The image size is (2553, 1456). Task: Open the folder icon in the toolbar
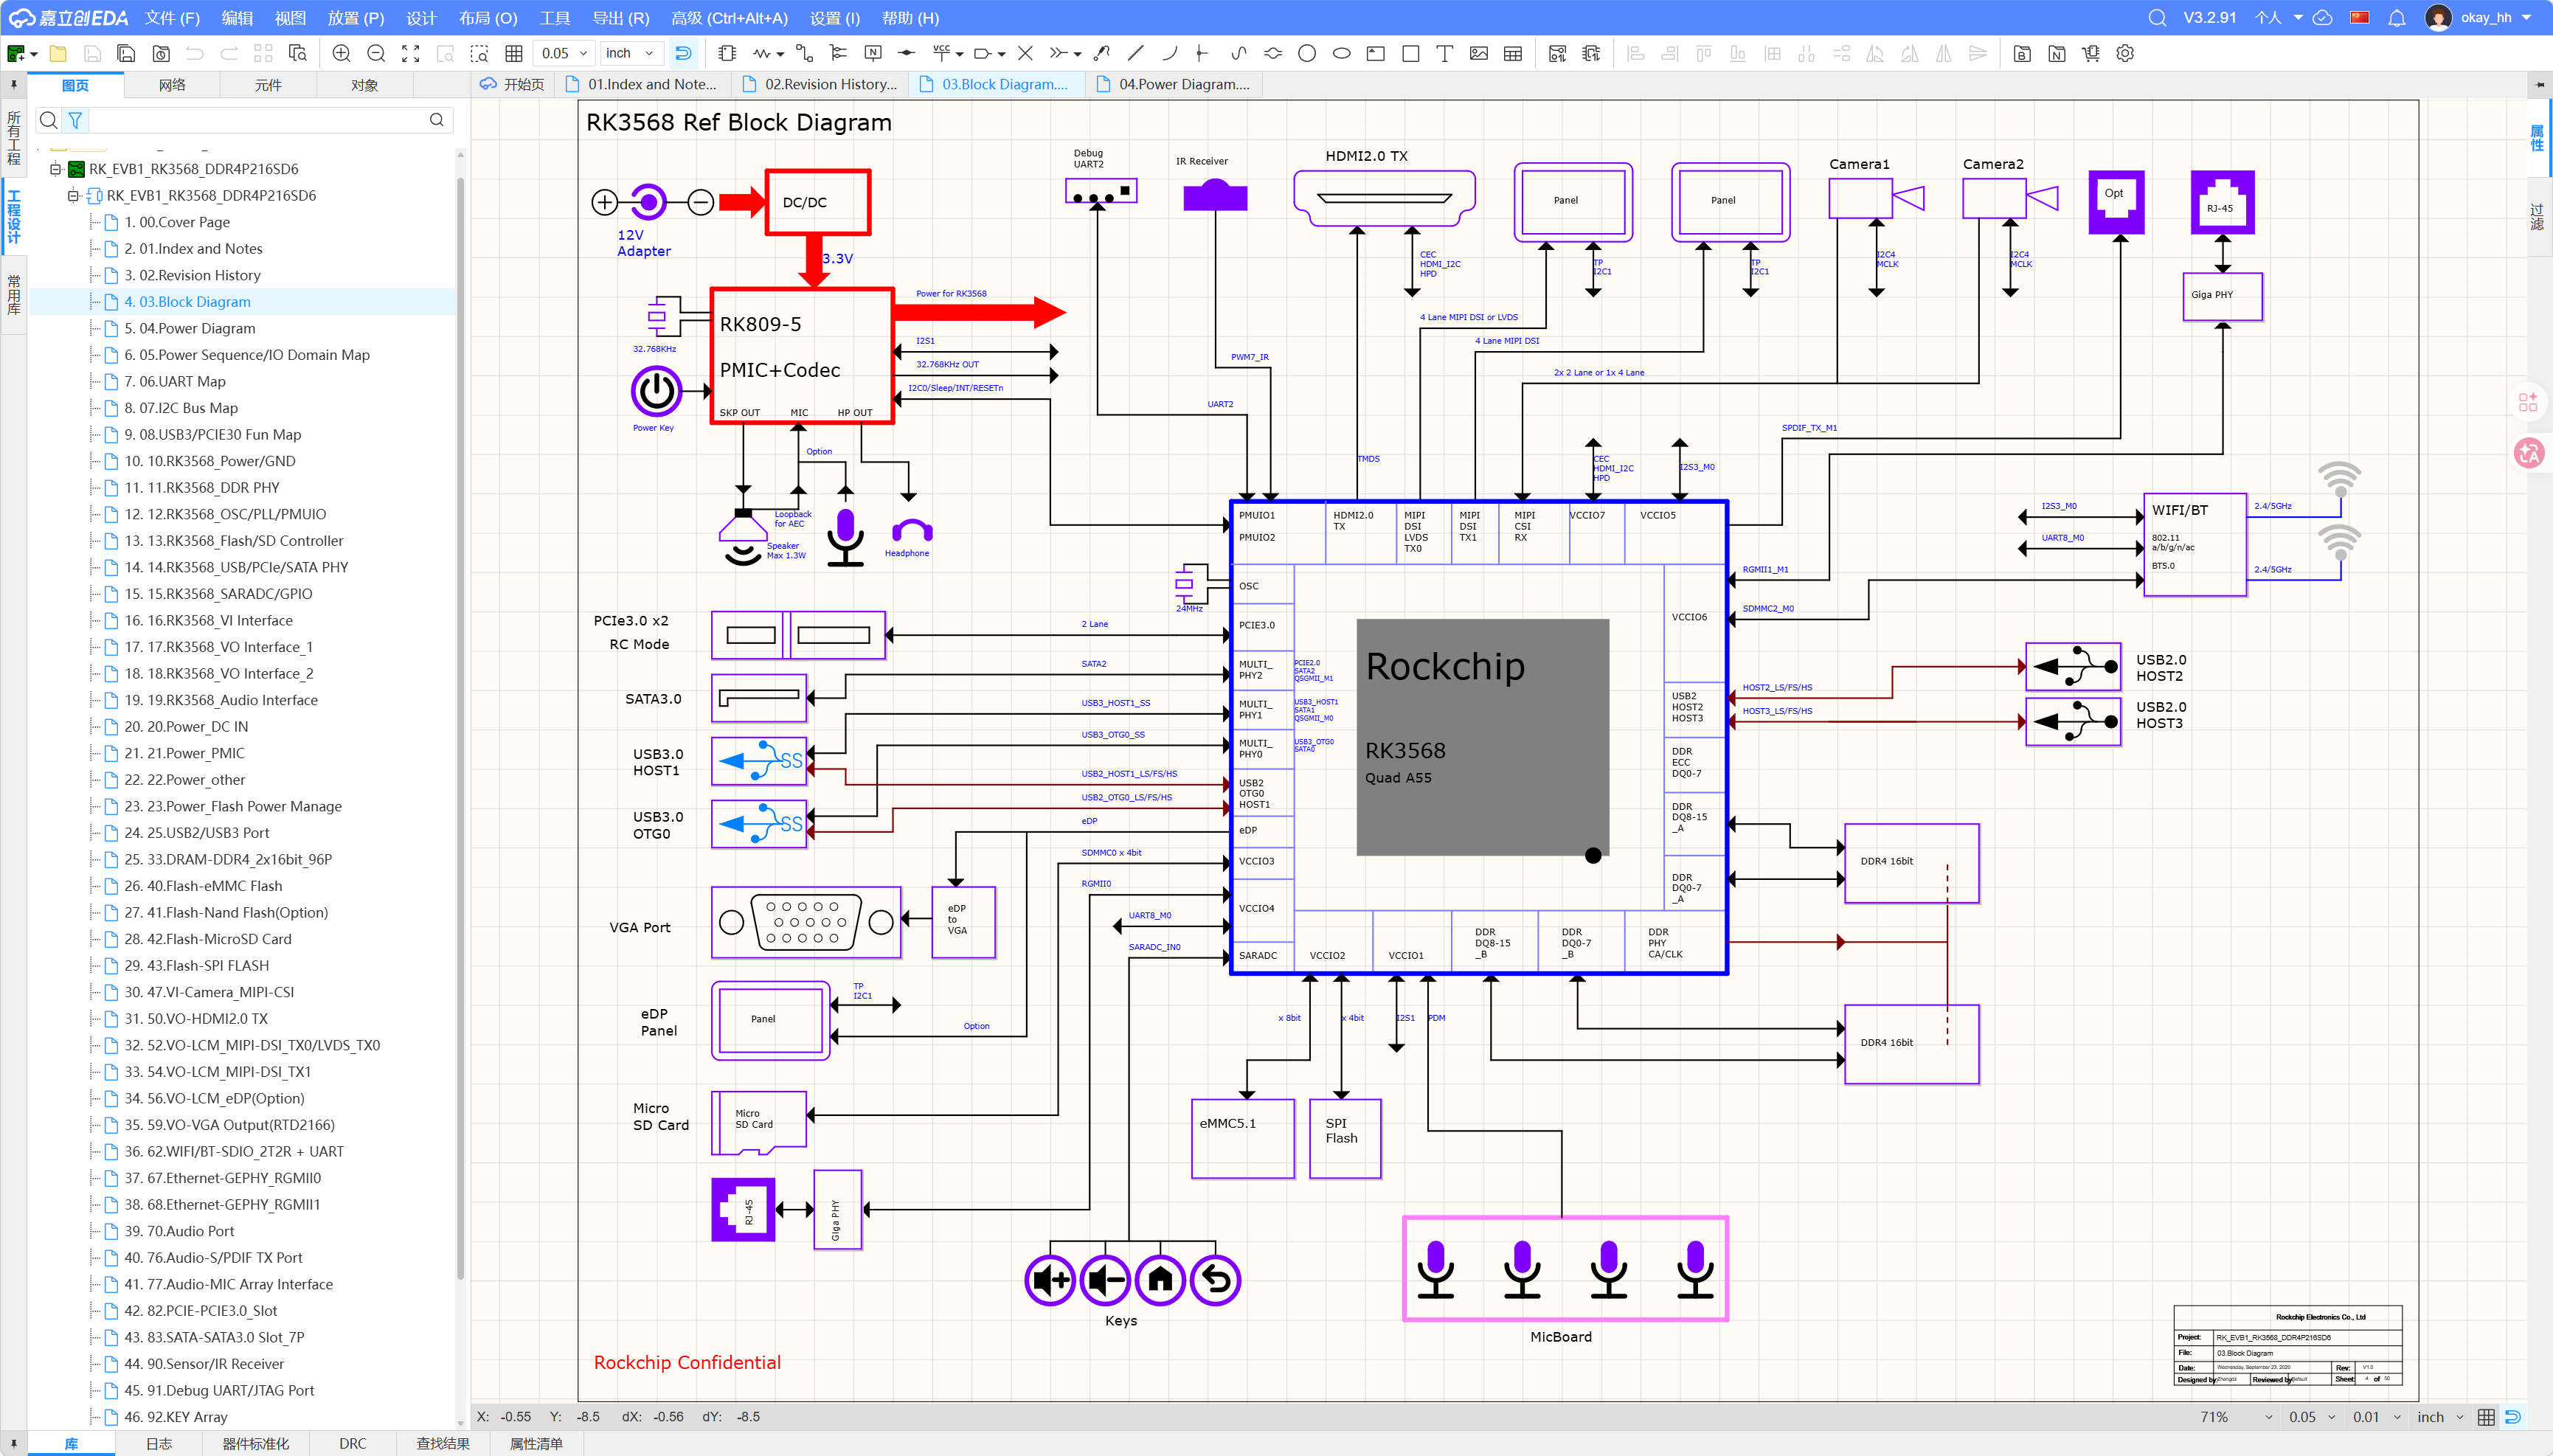pyautogui.click(x=58, y=54)
